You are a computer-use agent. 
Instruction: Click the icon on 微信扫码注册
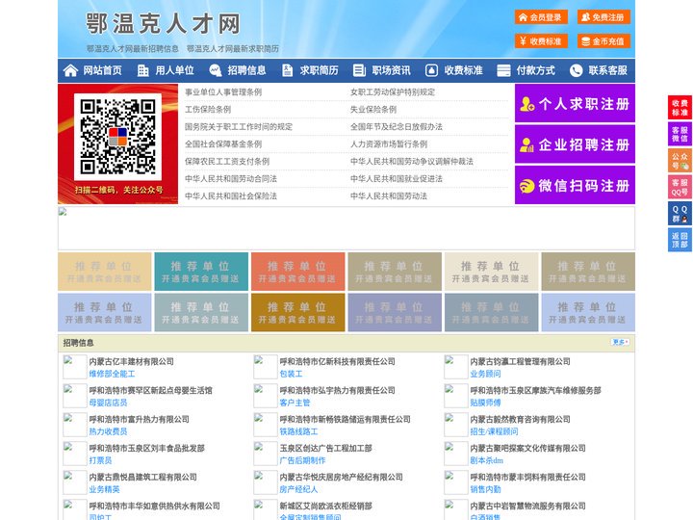(x=526, y=186)
